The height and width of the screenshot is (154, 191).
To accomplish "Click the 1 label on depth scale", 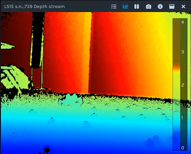I will click(182, 118).
